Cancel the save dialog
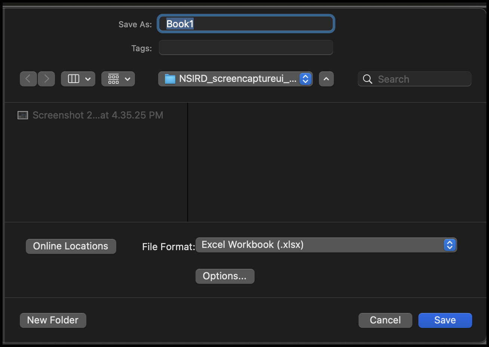Screen dimensions: 489x347 [x=385, y=320]
